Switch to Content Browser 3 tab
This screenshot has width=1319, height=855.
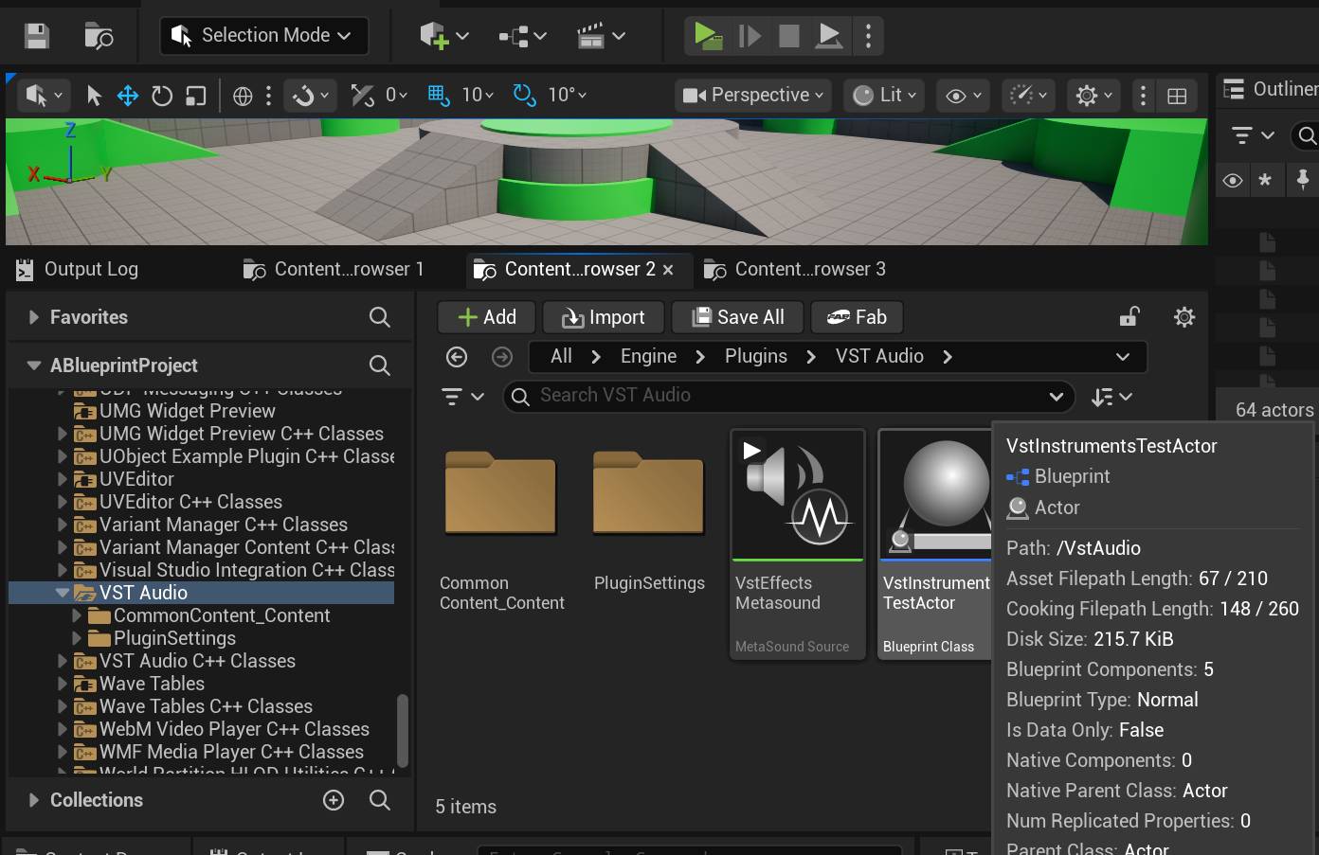pos(797,270)
